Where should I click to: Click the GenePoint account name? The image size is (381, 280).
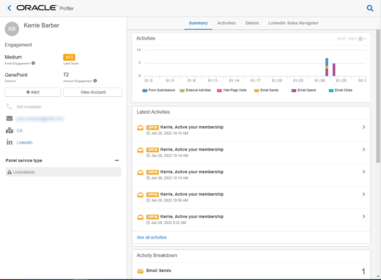(x=16, y=75)
